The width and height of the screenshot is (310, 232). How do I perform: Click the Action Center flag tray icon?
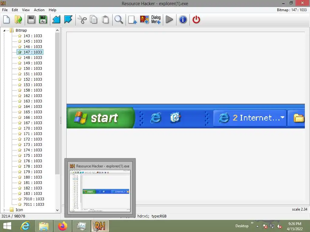[x=265, y=226]
